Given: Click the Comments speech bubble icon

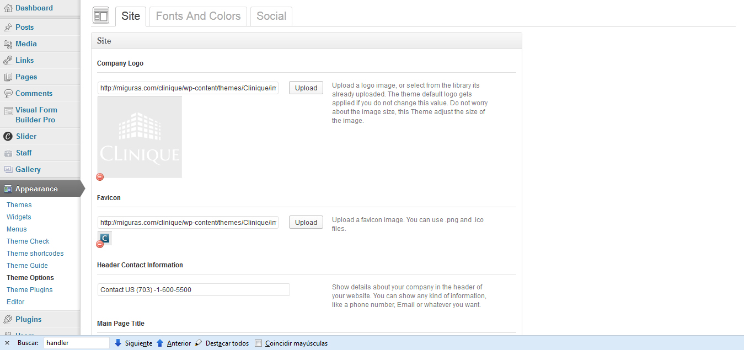Looking at the screenshot, I should pyautogui.click(x=8, y=94).
